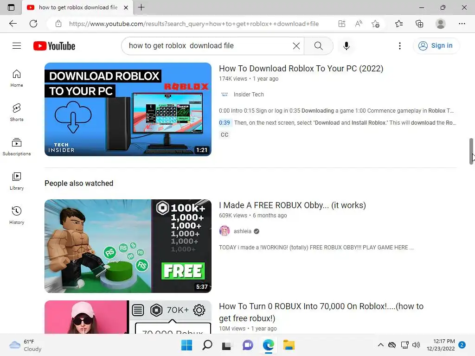View site information lock icon
Screen dimensions: 475x356
[58, 24]
